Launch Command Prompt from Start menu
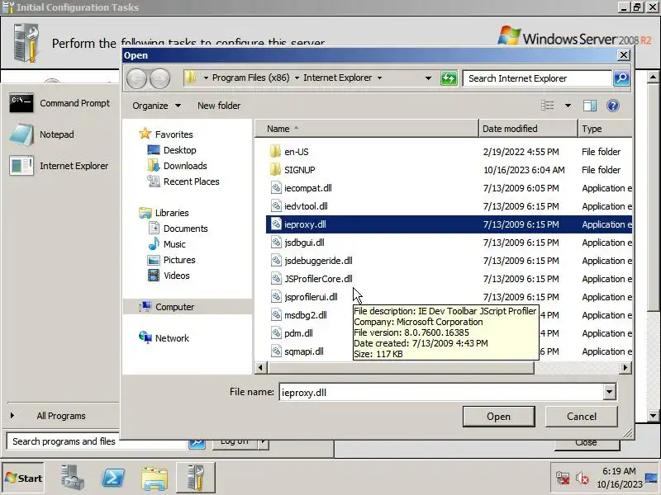661x495 pixels. [59, 103]
